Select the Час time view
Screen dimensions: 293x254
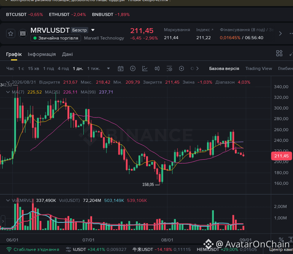[10, 68]
